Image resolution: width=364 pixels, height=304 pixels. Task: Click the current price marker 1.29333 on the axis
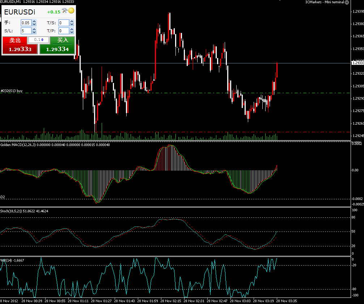coord(358,63)
